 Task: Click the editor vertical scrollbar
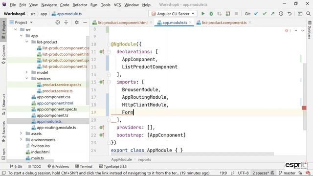pos(305,96)
